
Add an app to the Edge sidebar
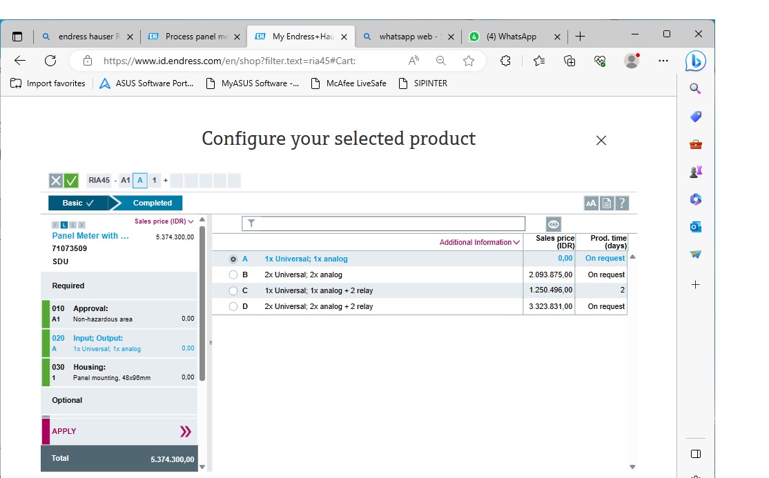coord(695,285)
